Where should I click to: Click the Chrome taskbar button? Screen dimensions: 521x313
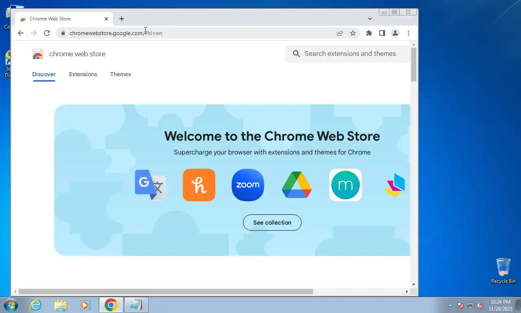coord(111,305)
